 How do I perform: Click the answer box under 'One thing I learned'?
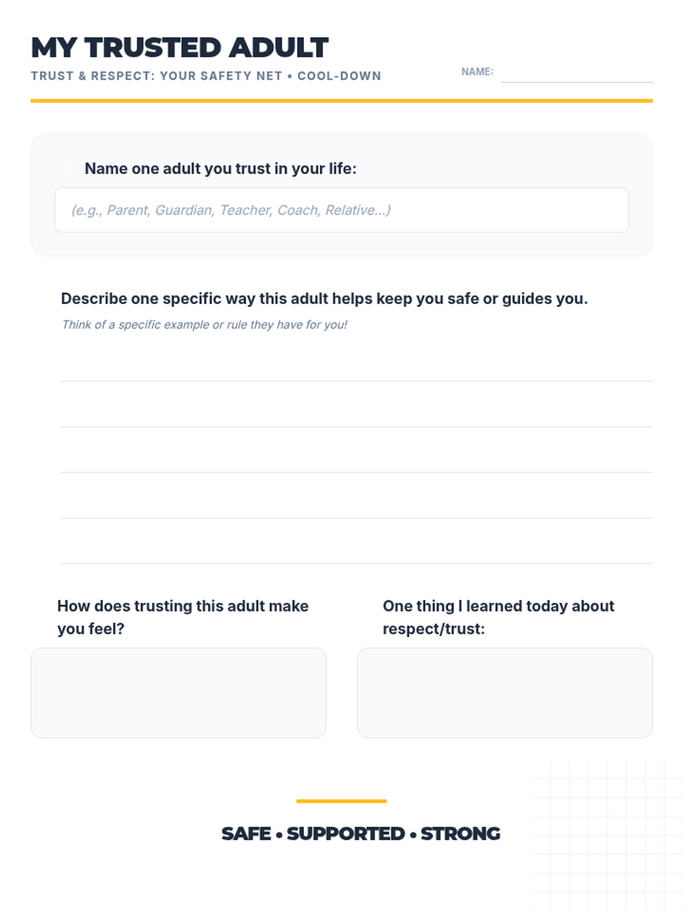pos(504,692)
